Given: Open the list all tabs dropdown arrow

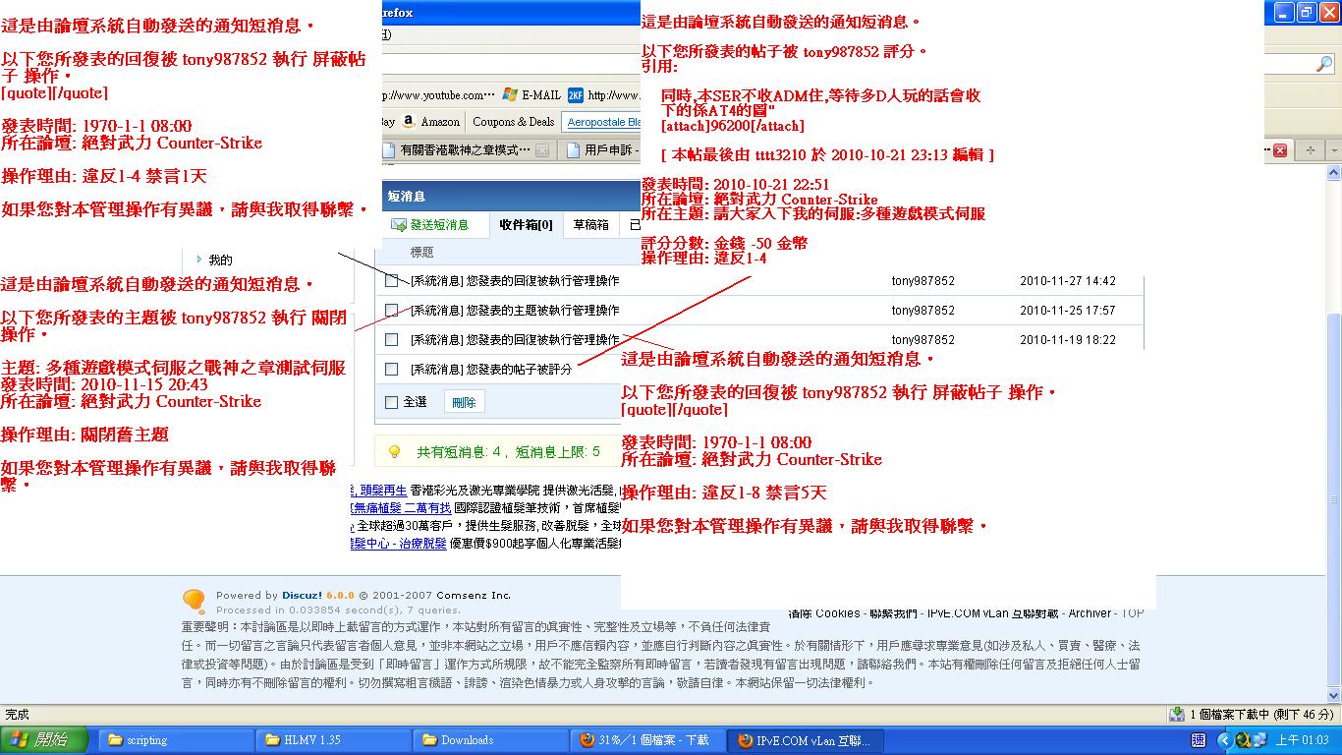Looking at the screenshot, I should (1333, 150).
